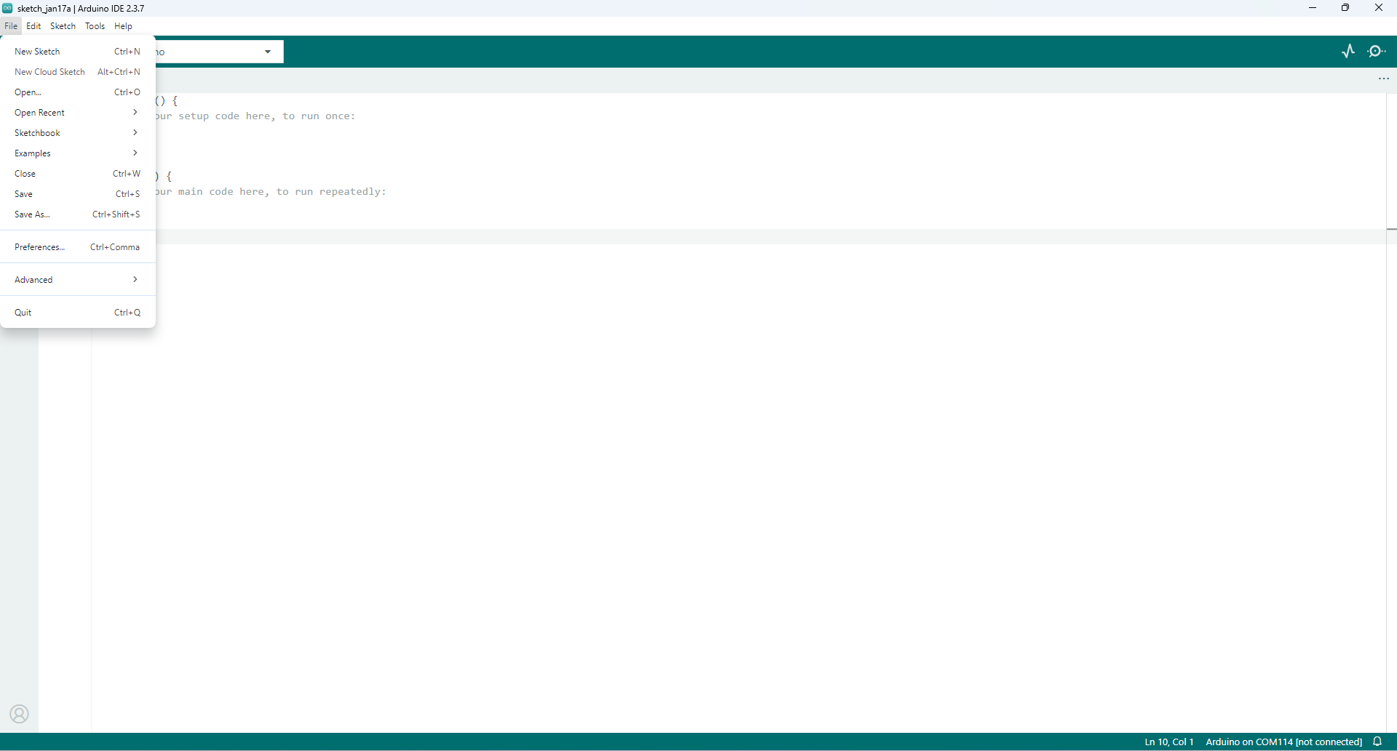Open the board selector dropdown arrow
Viewport: 1397px width, 751px height.
tap(268, 52)
